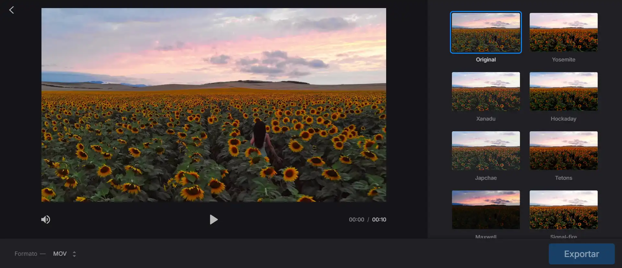Click the Yosemite filter label
Viewport: 622px width, 268px height.
coord(564,59)
